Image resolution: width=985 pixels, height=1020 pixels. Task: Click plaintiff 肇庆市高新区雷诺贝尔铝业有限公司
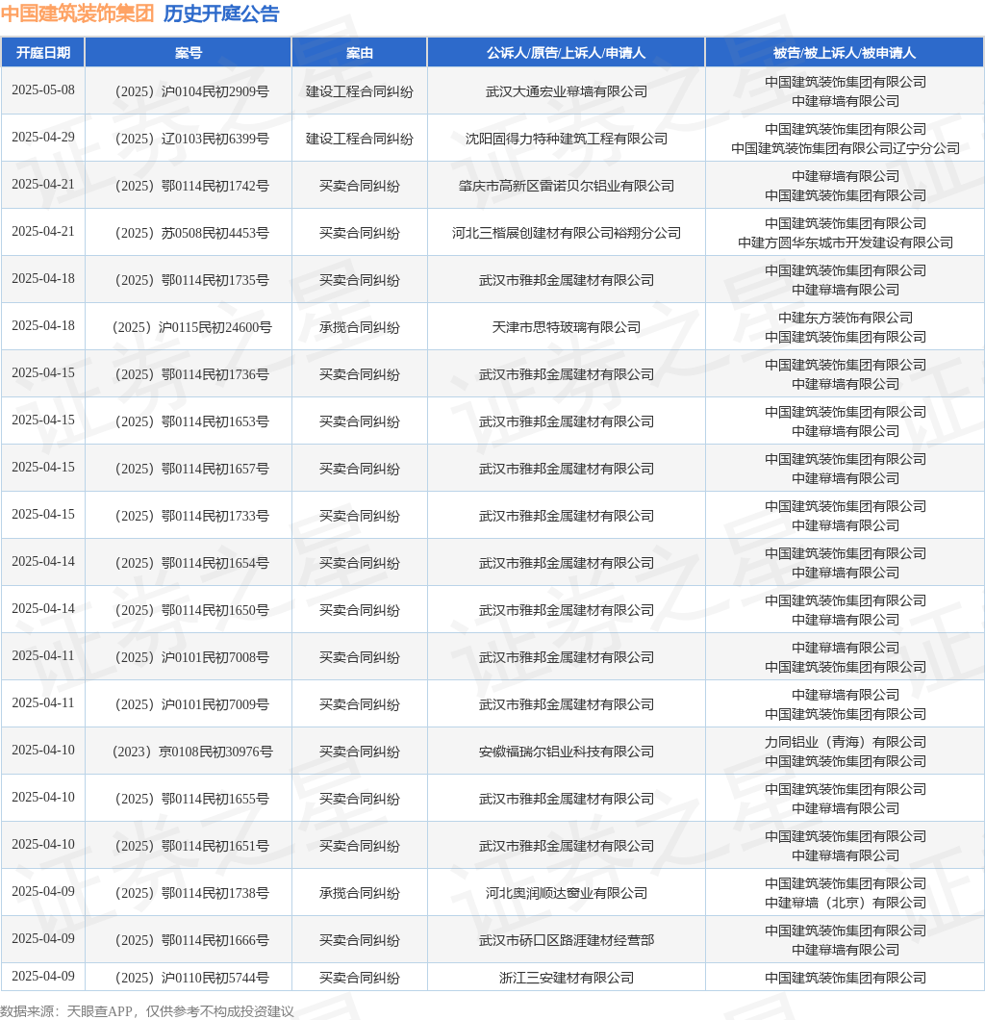(567, 186)
